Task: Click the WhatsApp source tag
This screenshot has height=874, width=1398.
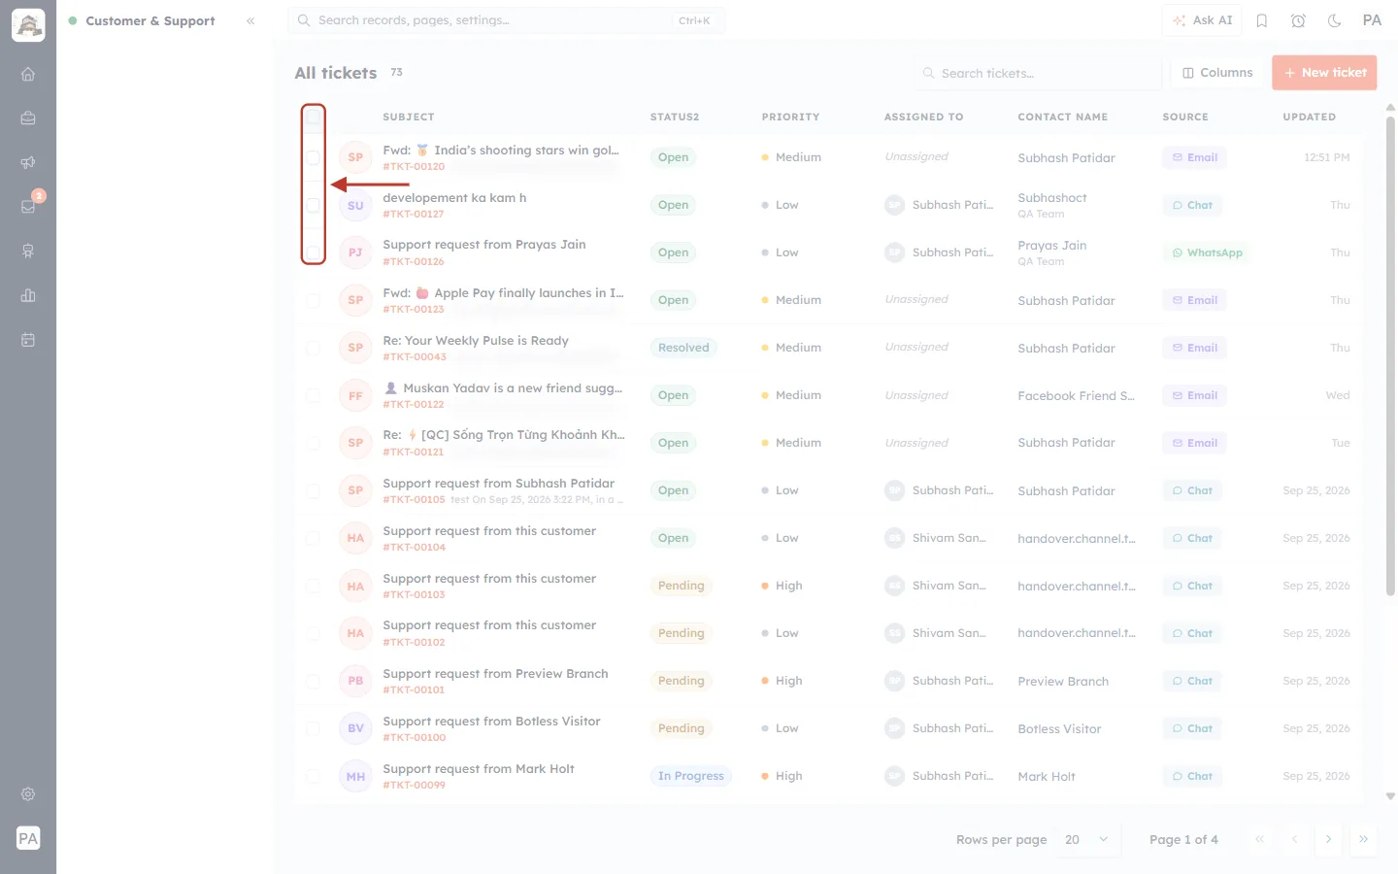Action: tap(1207, 252)
